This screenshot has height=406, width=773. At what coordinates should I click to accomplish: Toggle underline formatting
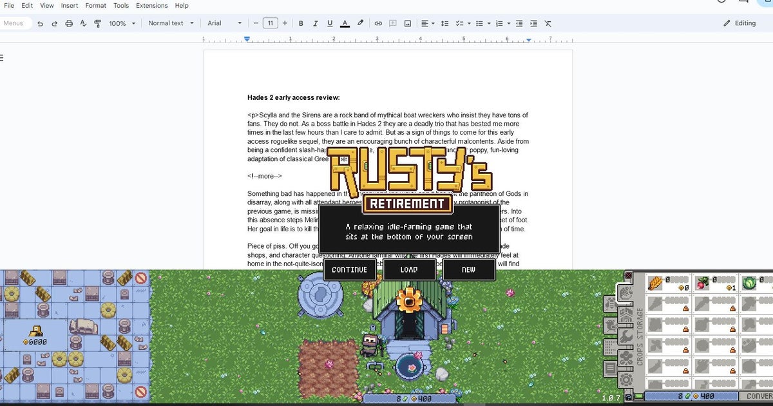pos(330,23)
